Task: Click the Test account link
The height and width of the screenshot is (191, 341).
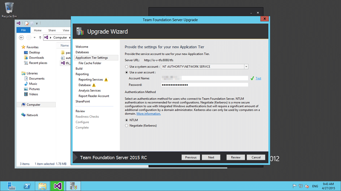Action: click(x=258, y=79)
